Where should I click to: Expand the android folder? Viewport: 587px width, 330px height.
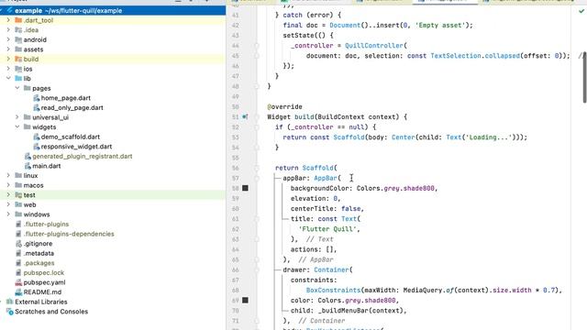8,39
